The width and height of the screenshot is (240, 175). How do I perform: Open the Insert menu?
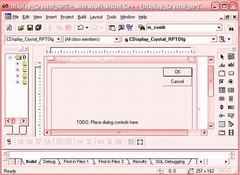[x=51, y=17]
